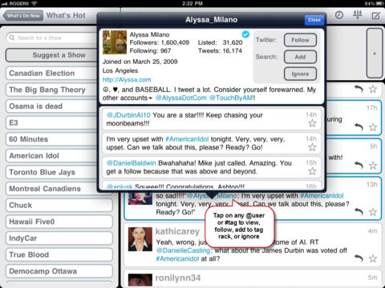385x288 pixels.
Task: Open the clock history icon in toolbar
Action: click(339, 15)
